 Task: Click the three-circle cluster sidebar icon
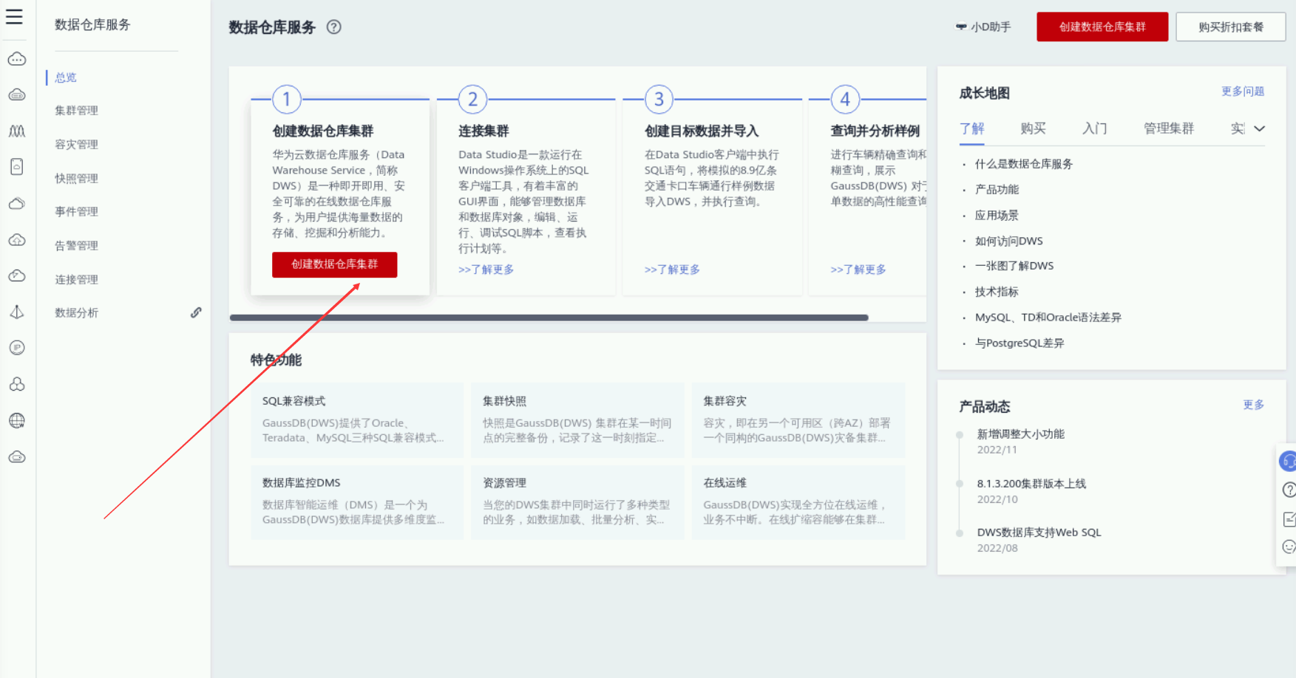point(17,384)
